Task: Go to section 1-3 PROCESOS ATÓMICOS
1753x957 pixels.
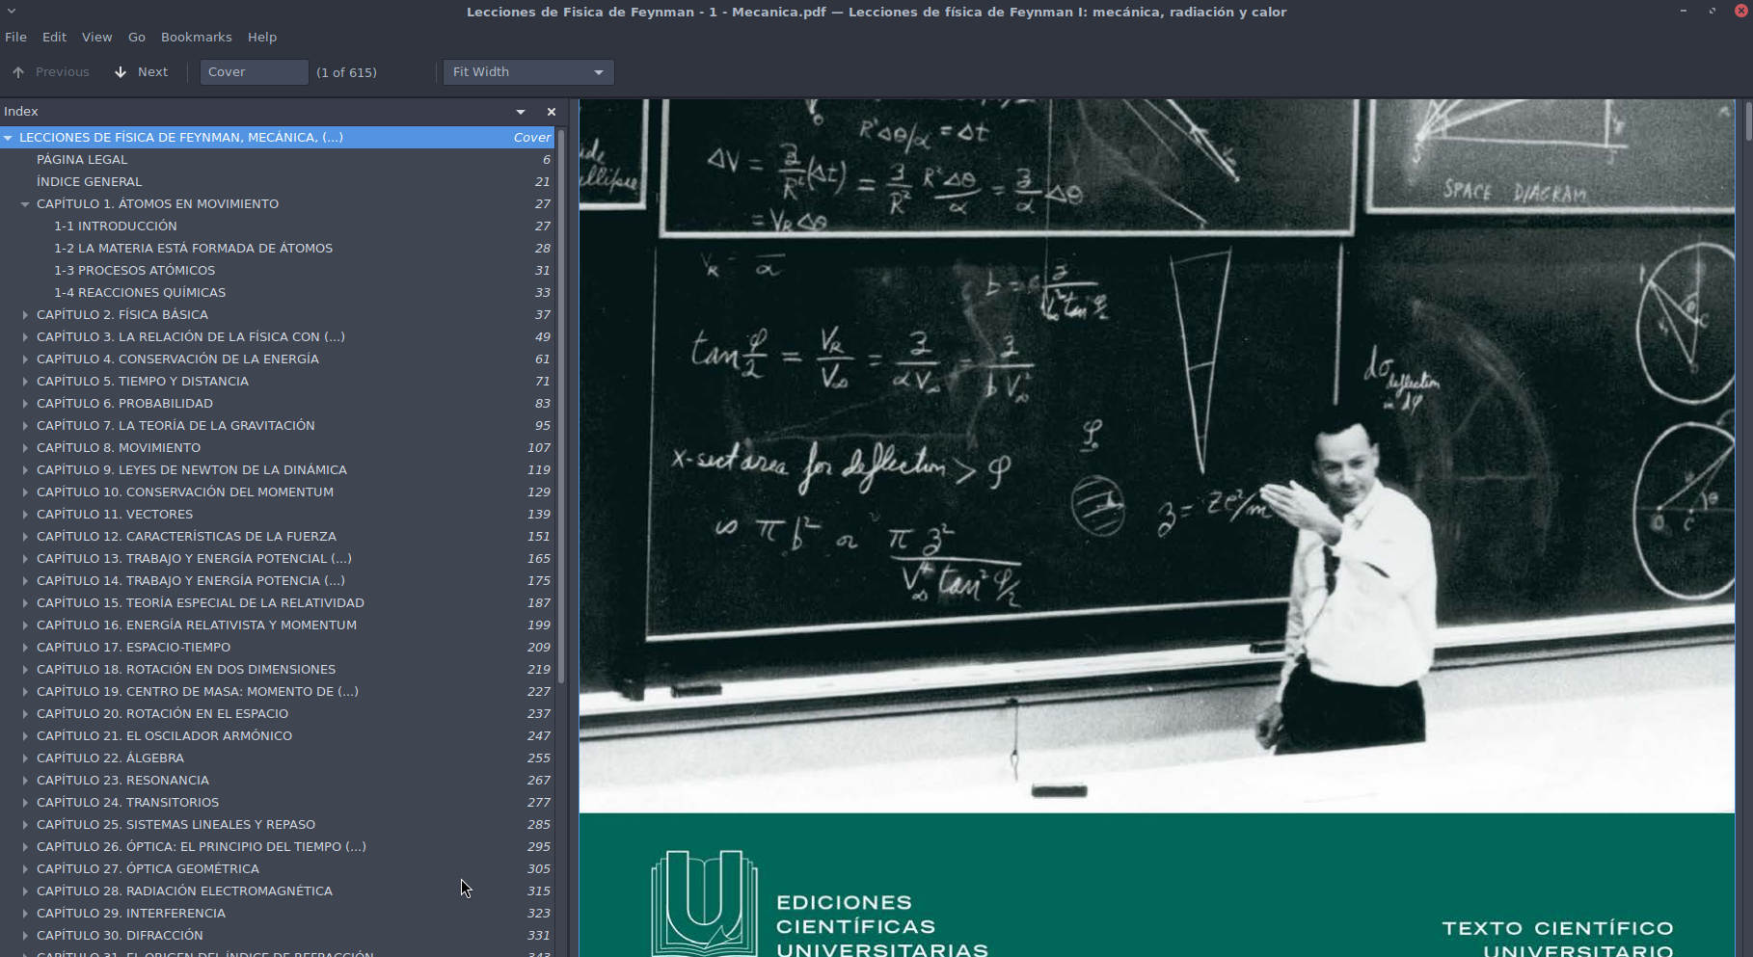Action: click(134, 271)
